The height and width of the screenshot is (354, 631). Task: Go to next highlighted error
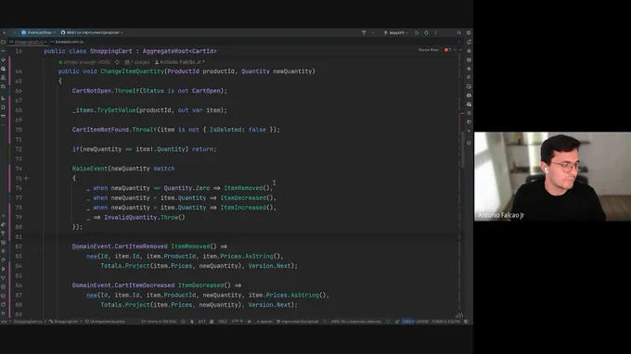point(460,50)
